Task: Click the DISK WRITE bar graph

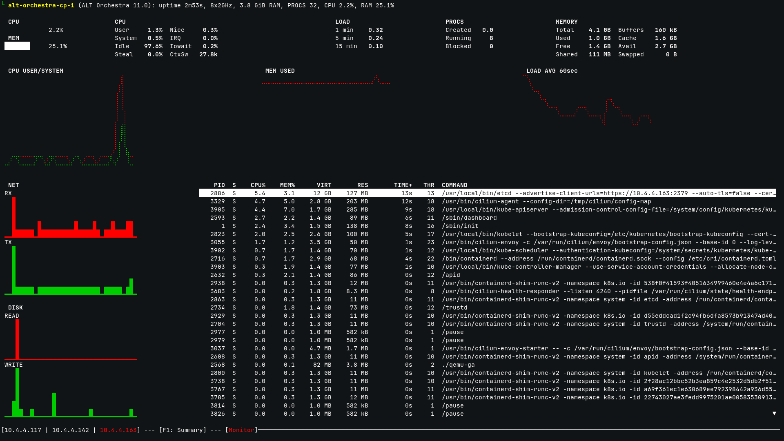Action: [71, 393]
